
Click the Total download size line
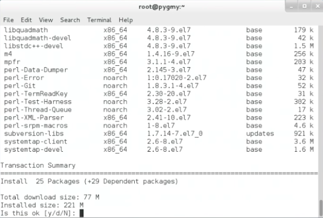click(x=50, y=197)
